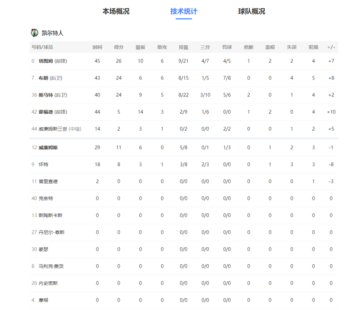The image size is (363, 310).
Task: Click the 失误 column header
Action: [x=292, y=47]
